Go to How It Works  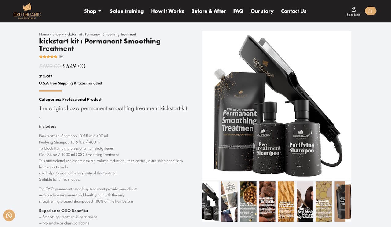tap(167, 11)
